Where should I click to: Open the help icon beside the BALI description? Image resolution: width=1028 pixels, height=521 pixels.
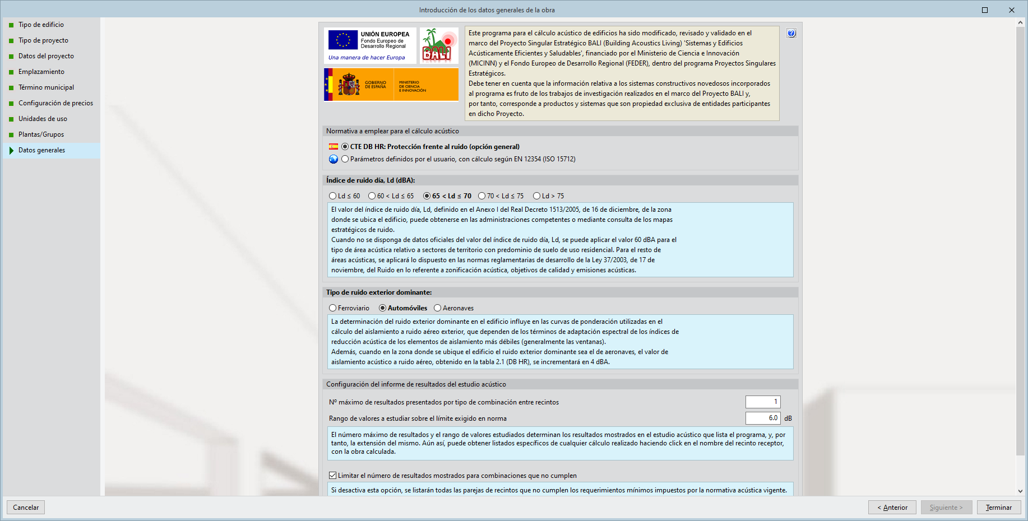click(791, 34)
